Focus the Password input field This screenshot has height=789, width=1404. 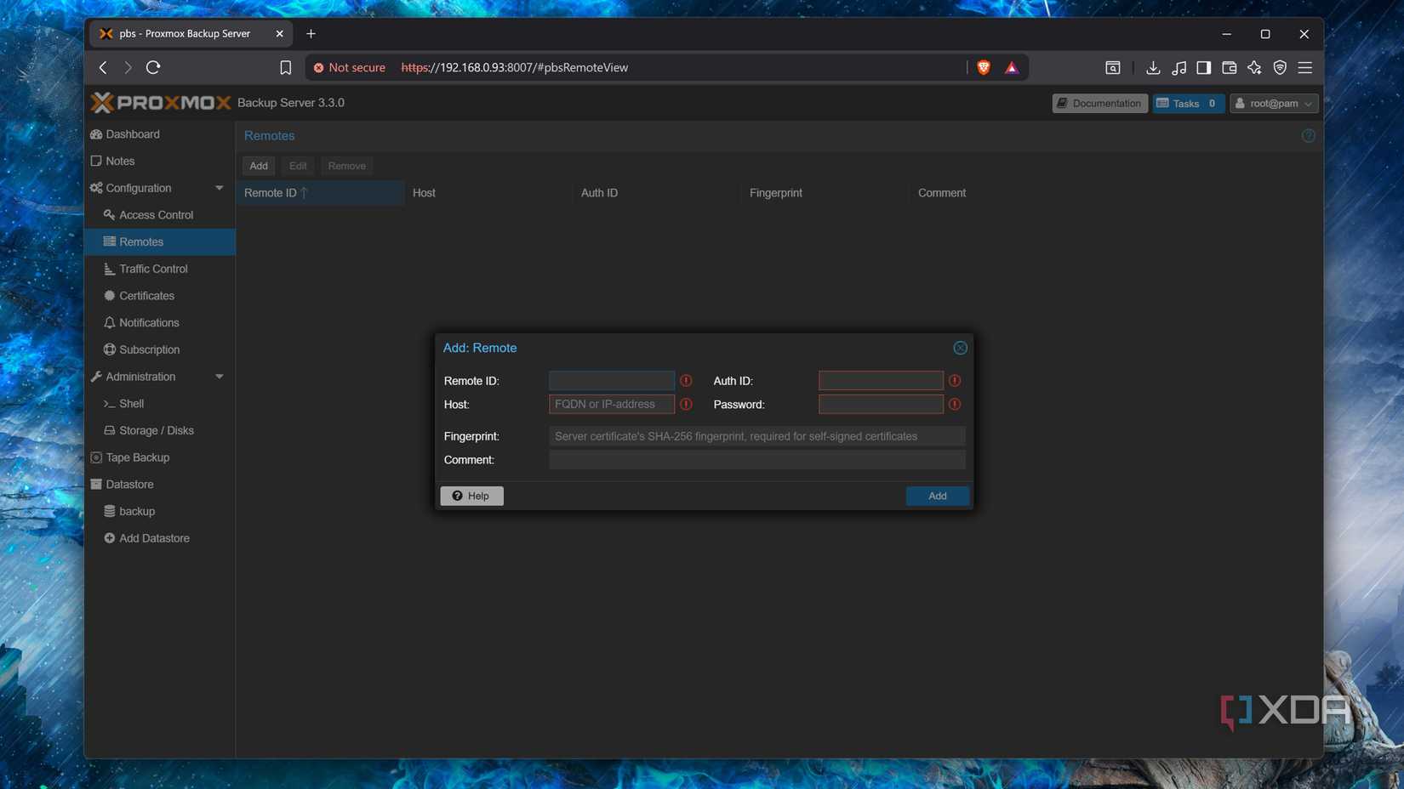[881, 404]
